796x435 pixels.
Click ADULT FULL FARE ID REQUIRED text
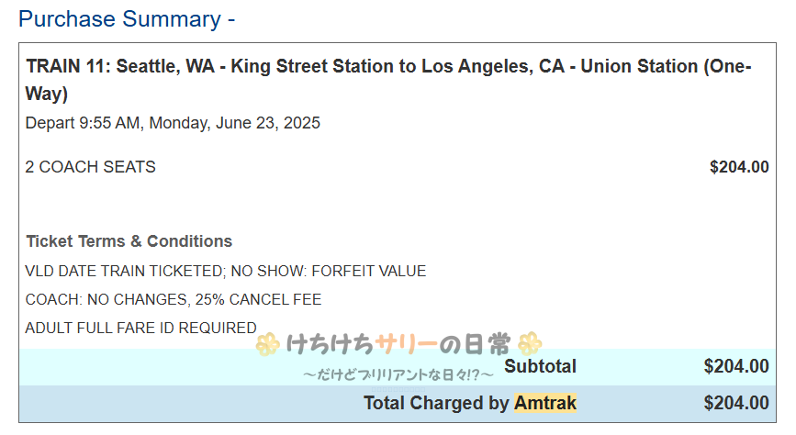coord(140,328)
